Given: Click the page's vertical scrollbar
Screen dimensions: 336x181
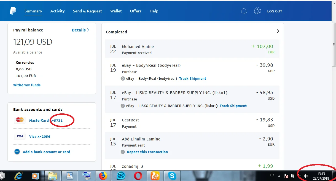Looking at the screenshot, I should (334, 44).
